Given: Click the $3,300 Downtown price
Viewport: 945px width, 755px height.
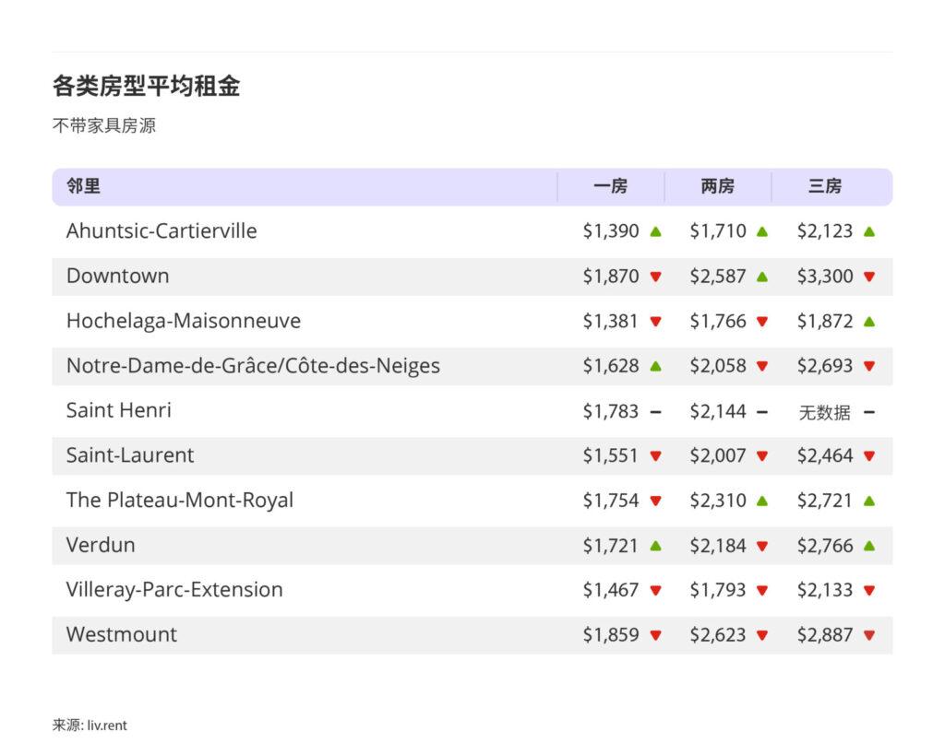Looking at the screenshot, I should [x=824, y=277].
